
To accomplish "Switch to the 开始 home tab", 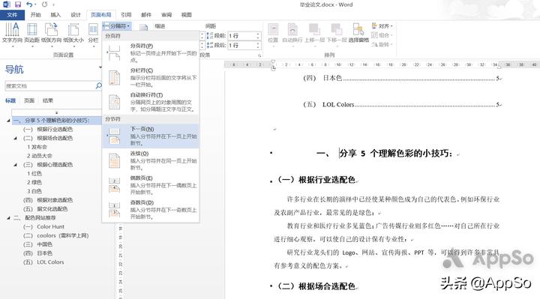I will coord(35,15).
